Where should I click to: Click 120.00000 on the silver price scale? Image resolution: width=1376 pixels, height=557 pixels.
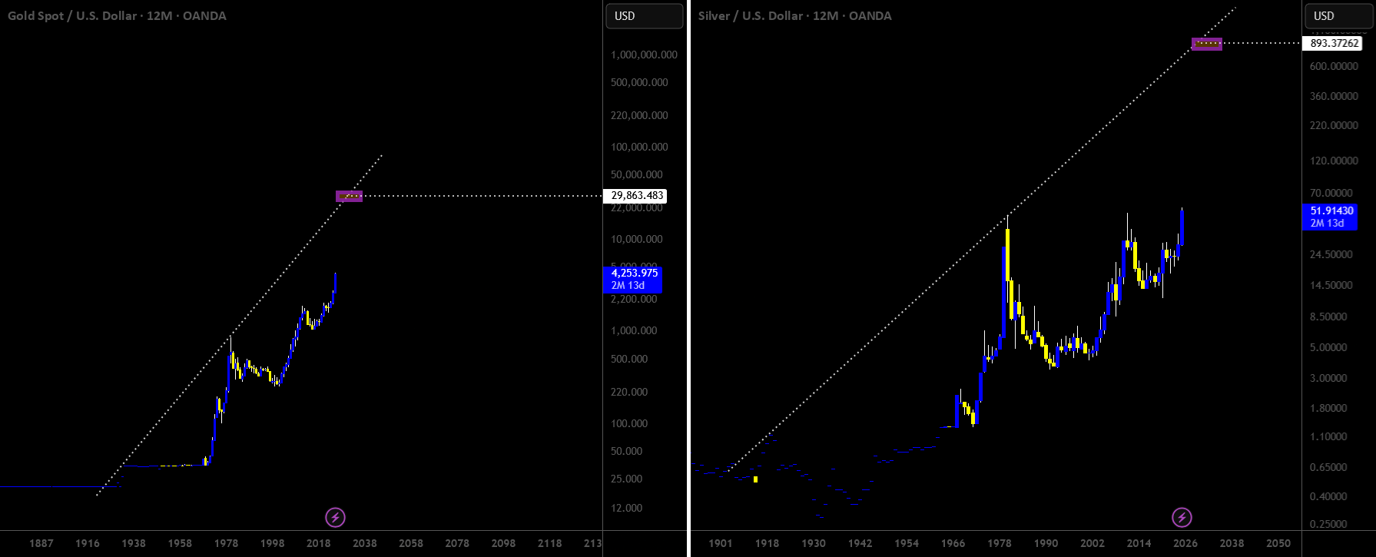1334,161
